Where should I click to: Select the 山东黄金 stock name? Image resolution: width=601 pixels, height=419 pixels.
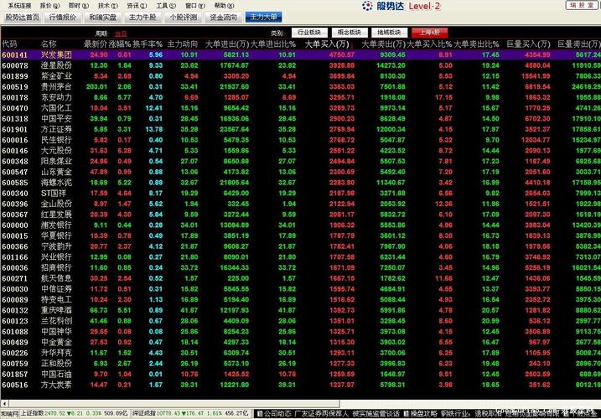coord(56,172)
